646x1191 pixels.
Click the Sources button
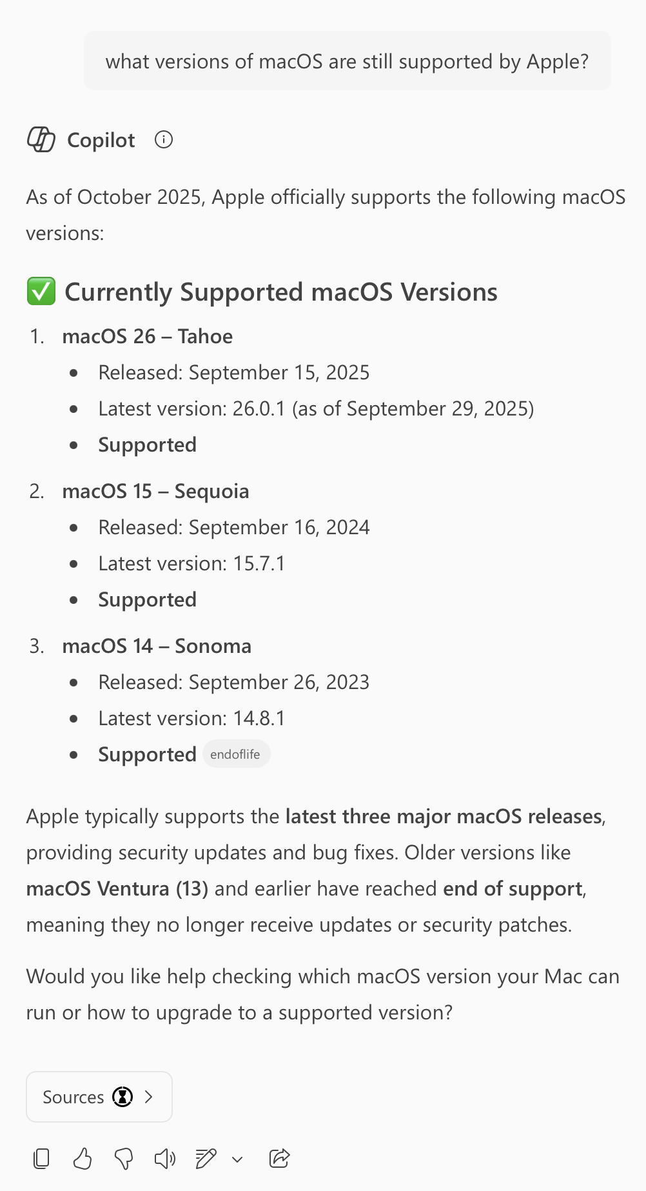(x=99, y=1097)
